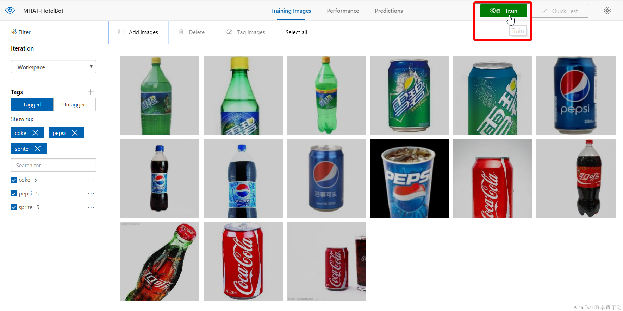The height and width of the screenshot is (311, 623).
Task: Click the Custom Vision eye logo
Action: (x=10, y=11)
